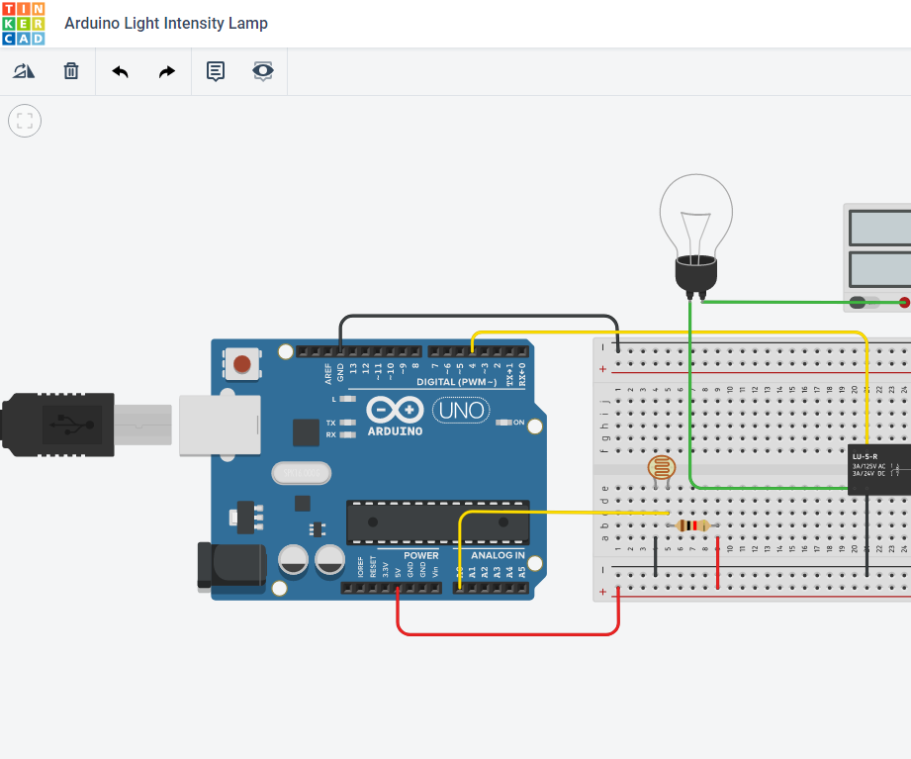Open the Notes annotation tool

(x=215, y=70)
